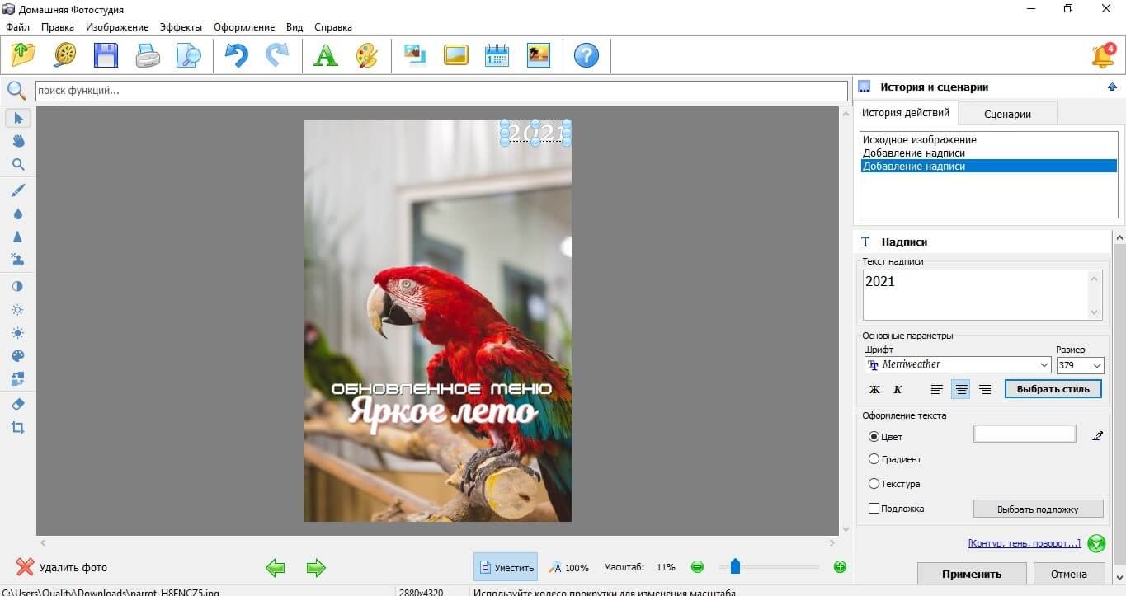Select the color palette saturation tool
The height and width of the screenshot is (596, 1126).
pos(18,355)
